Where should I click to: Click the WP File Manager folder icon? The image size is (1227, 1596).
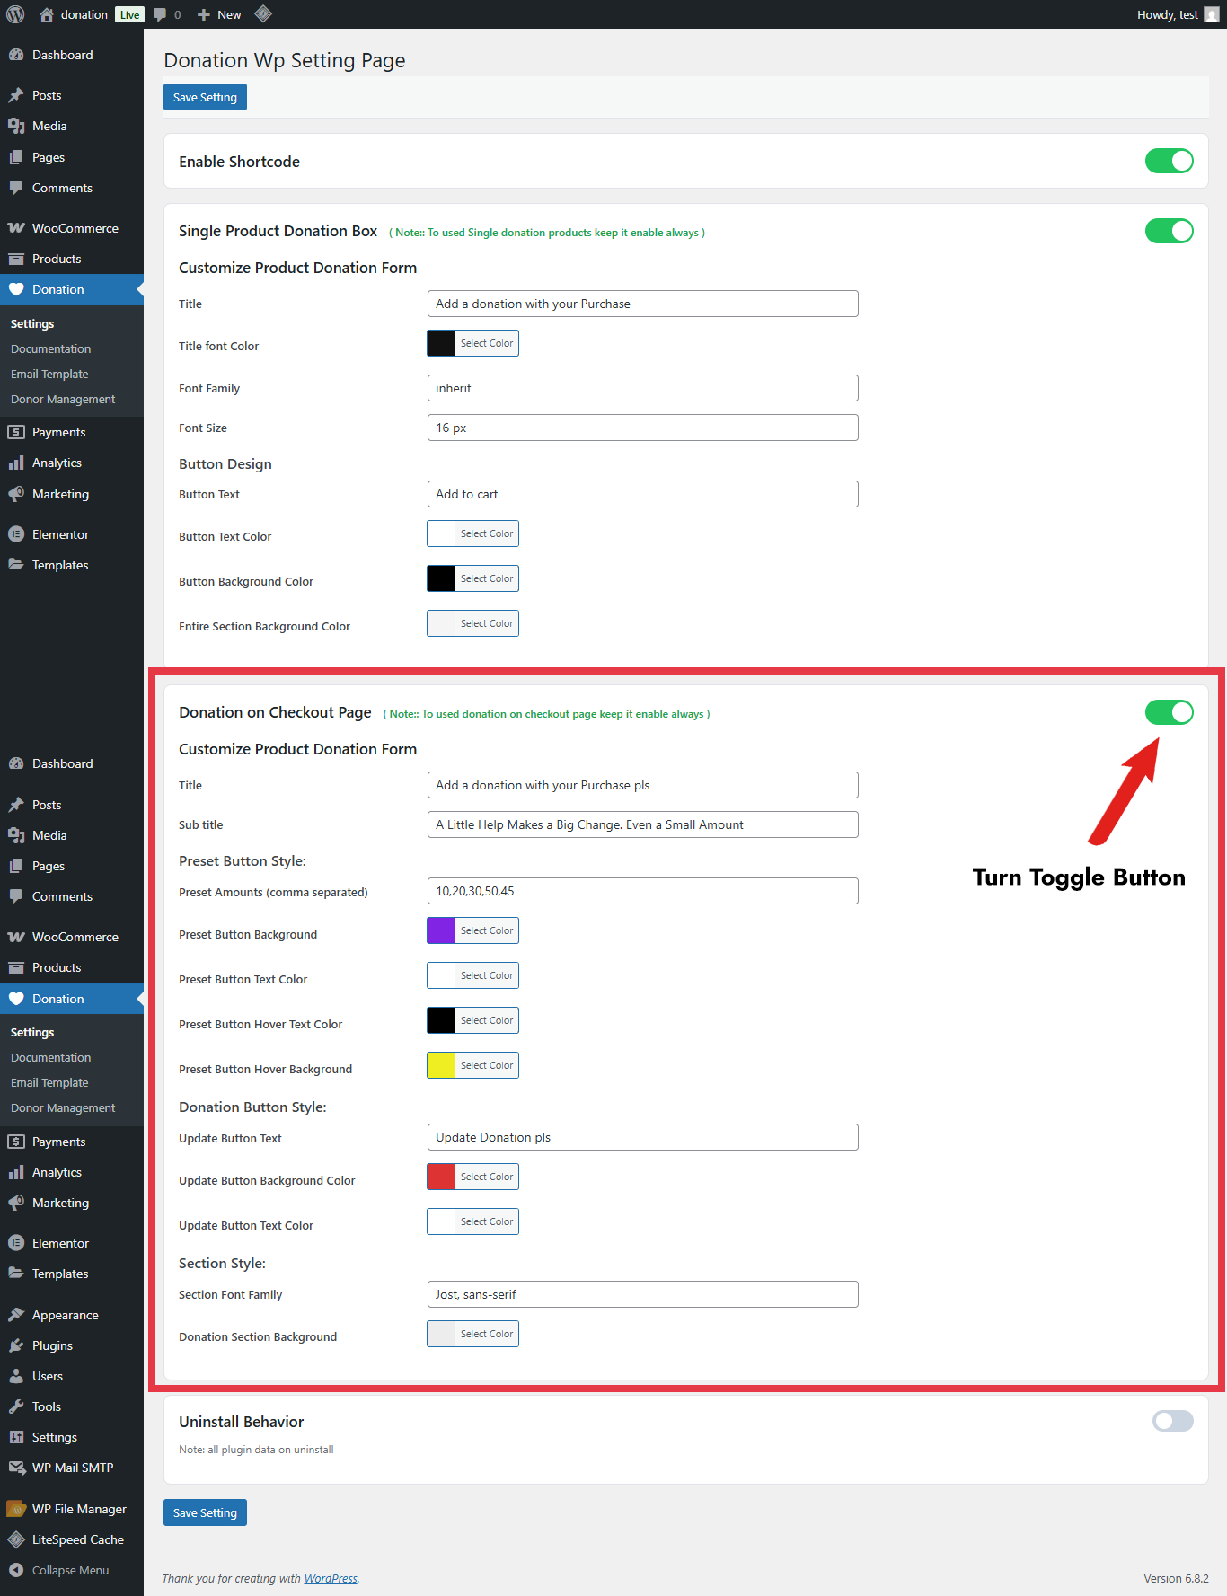[16, 1509]
